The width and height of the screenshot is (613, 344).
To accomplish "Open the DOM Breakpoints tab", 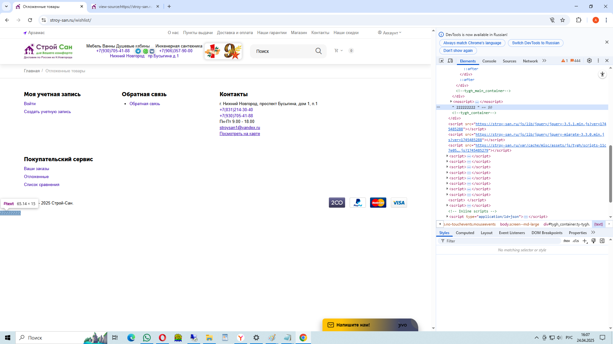I will coord(547,233).
